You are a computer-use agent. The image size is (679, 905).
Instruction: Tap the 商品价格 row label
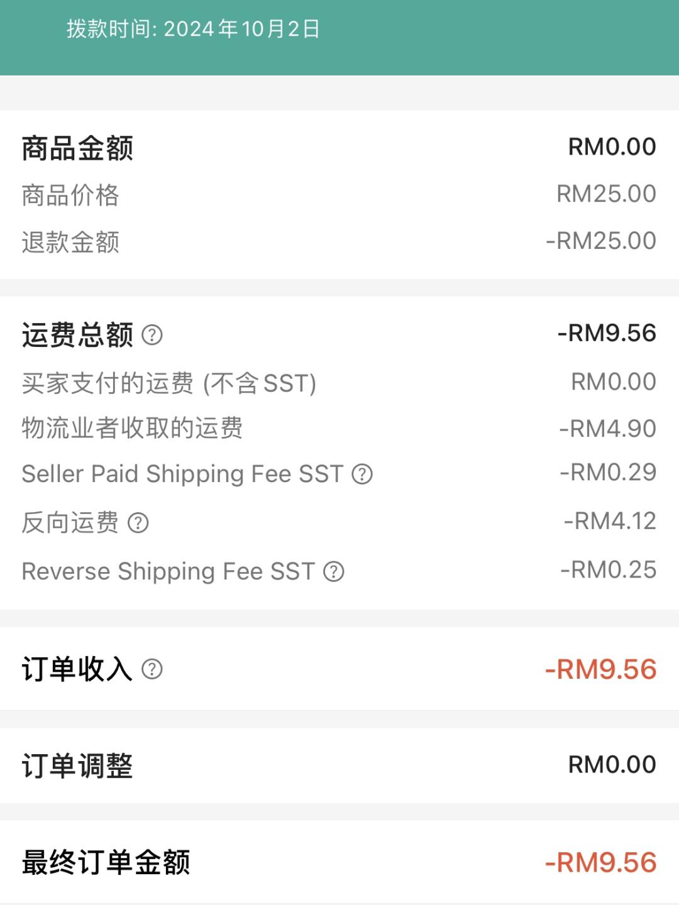70,195
